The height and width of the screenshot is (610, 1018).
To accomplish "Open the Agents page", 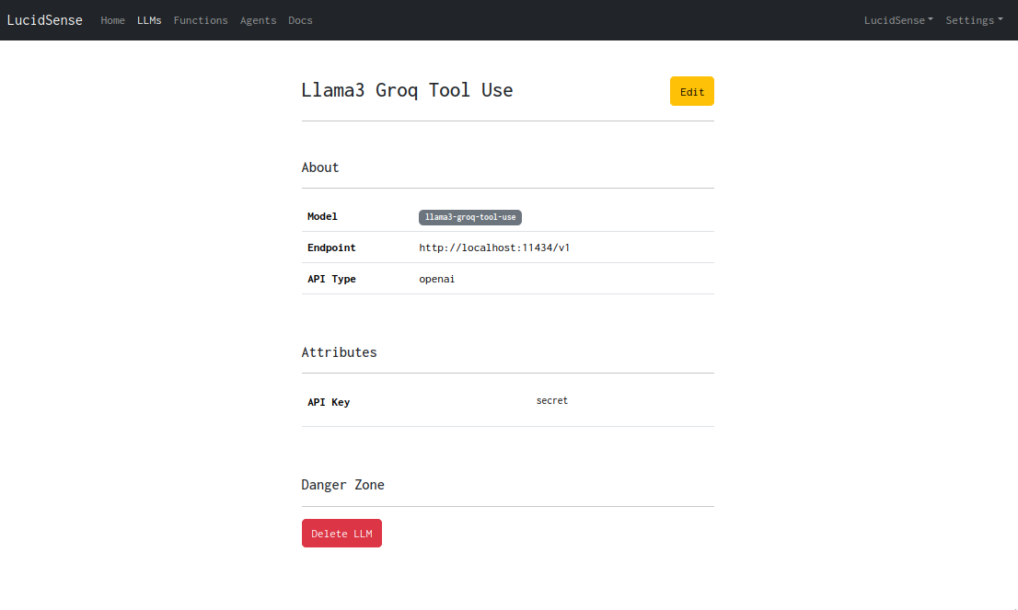I will (x=258, y=20).
